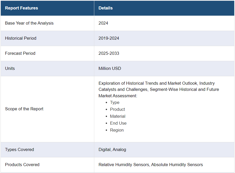Select the Products Covered row label

pyautogui.click(x=22, y=165)
